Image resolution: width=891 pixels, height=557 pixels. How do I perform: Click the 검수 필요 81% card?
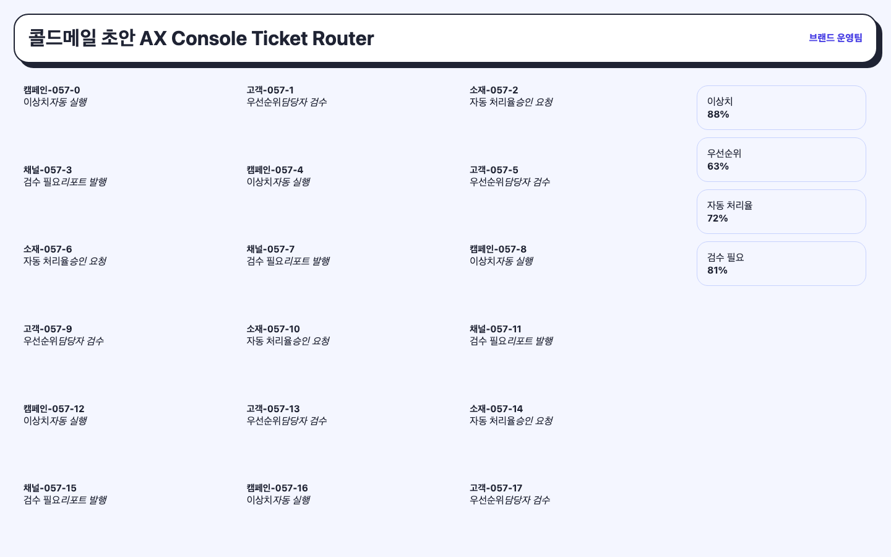pyautogui.click(x=781, y=264)
